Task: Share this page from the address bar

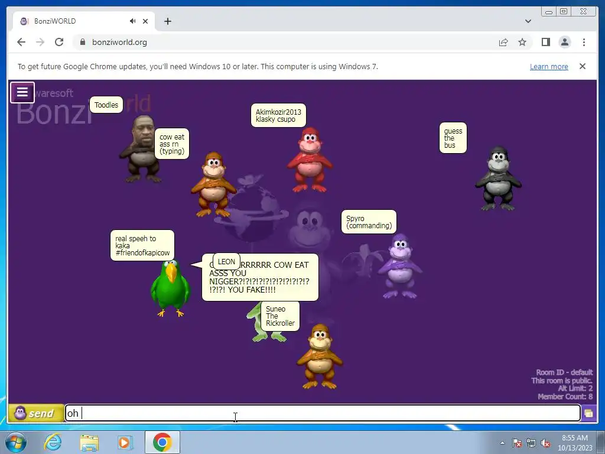Action: [503, 42]
